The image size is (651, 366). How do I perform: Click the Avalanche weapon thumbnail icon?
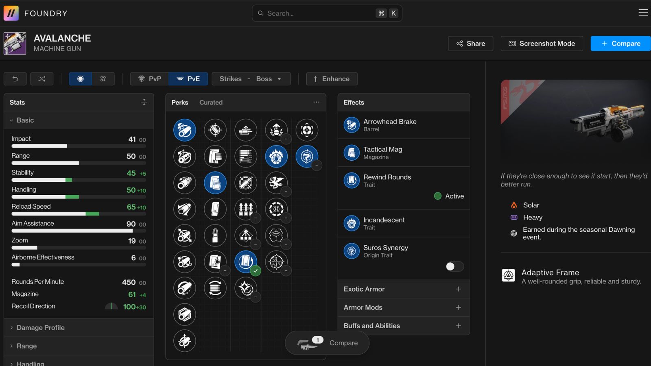tap(15, 44)
